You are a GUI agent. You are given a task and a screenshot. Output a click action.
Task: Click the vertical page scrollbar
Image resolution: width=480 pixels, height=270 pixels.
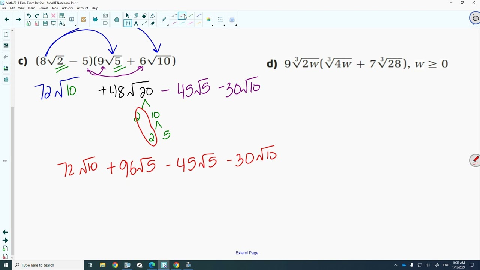(x=12, y=180)
